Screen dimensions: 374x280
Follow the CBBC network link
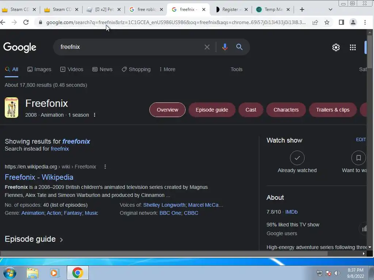[191, 213]
